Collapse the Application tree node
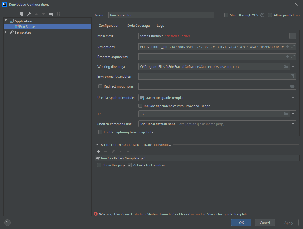Viewport: 303px width, 229px height. pos(6,21)
